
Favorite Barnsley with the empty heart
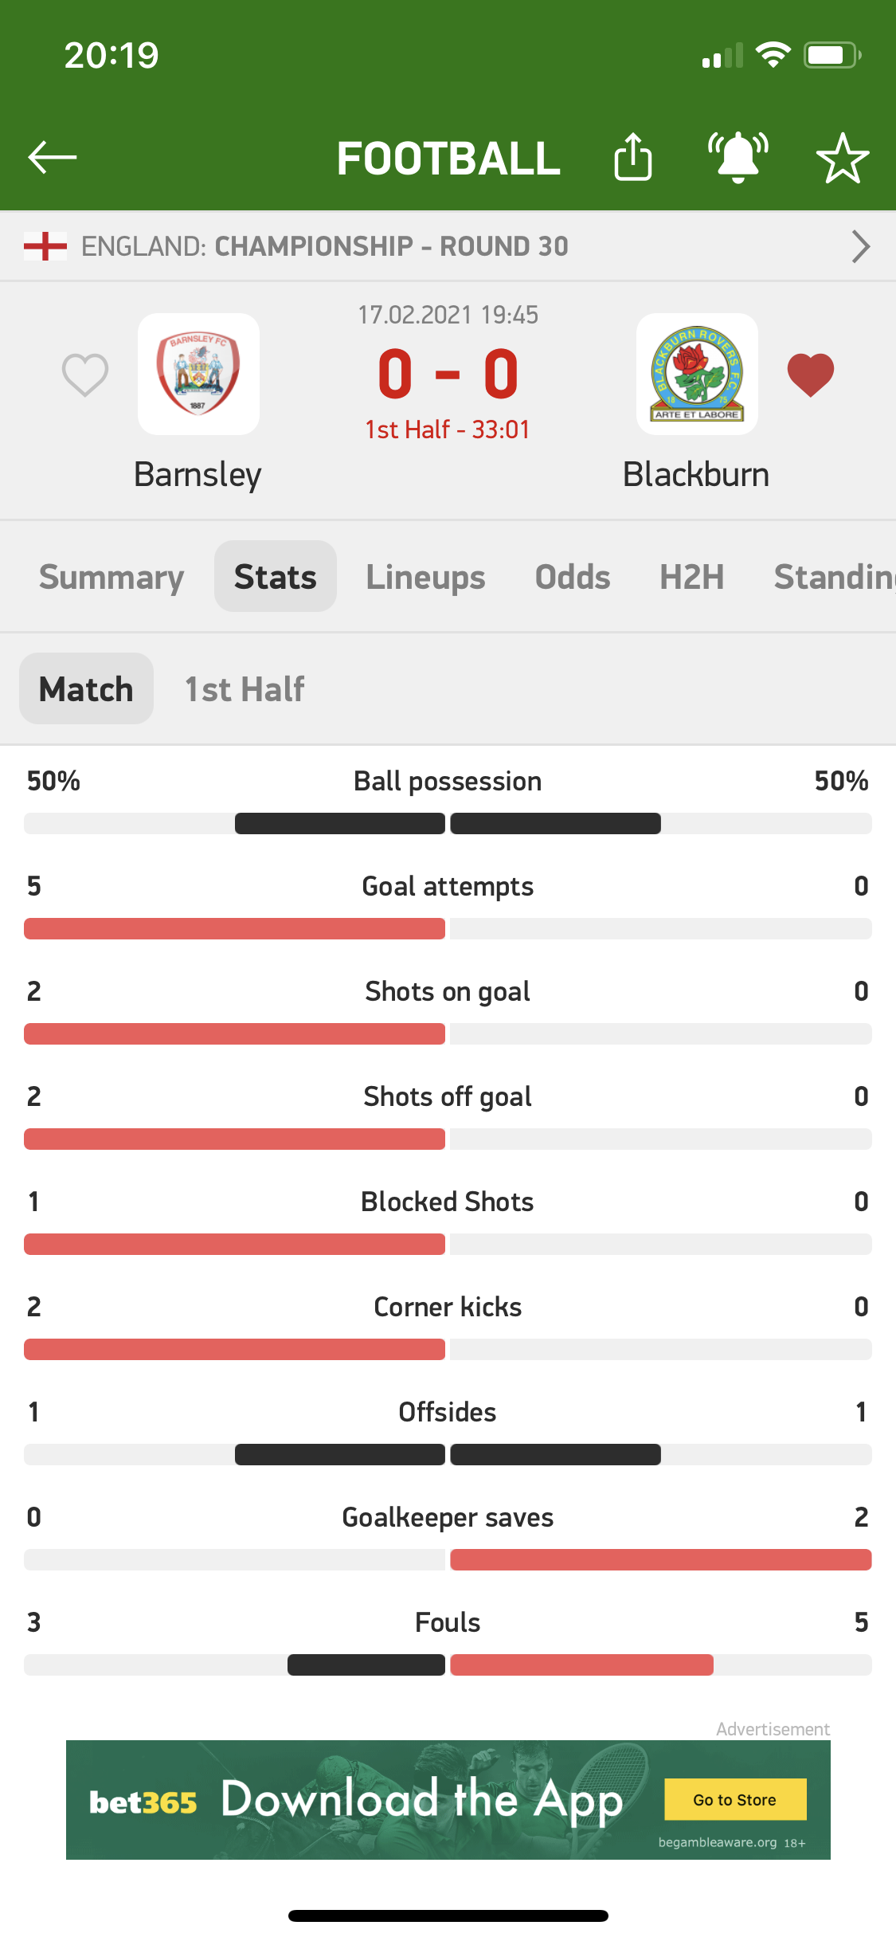[85, 374]
